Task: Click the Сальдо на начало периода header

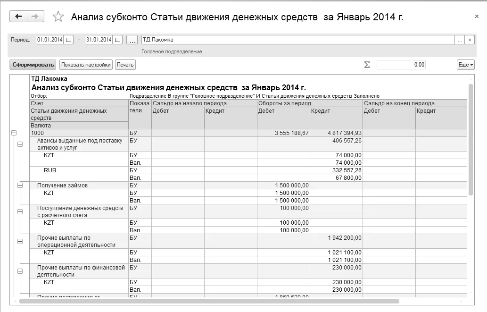Action: (x=204, y=103)
